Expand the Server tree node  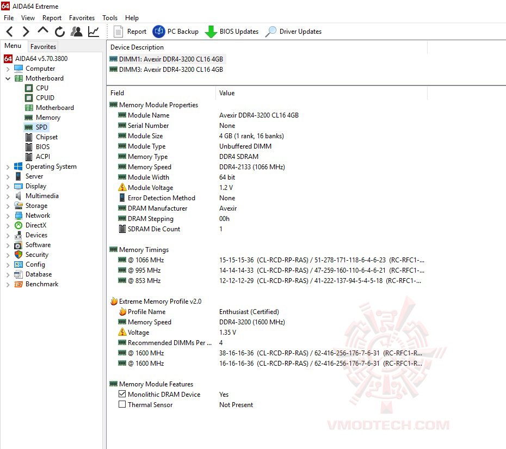[8, 176]
